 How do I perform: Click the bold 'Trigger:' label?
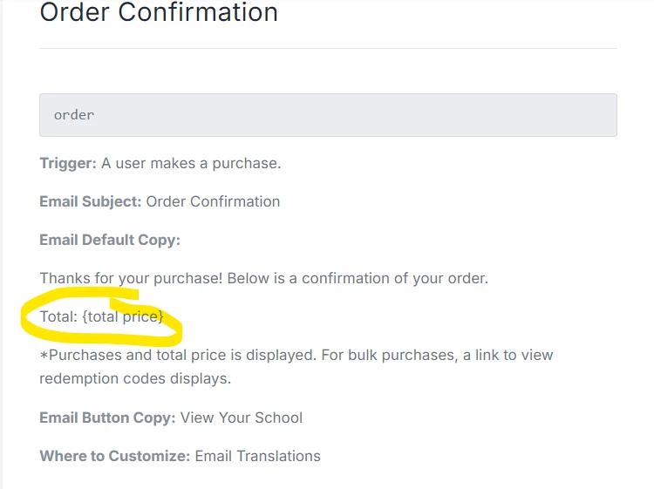tap(68, 163)
